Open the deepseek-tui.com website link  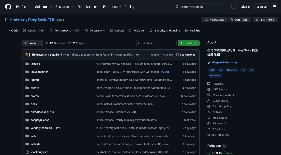point(224,62)
